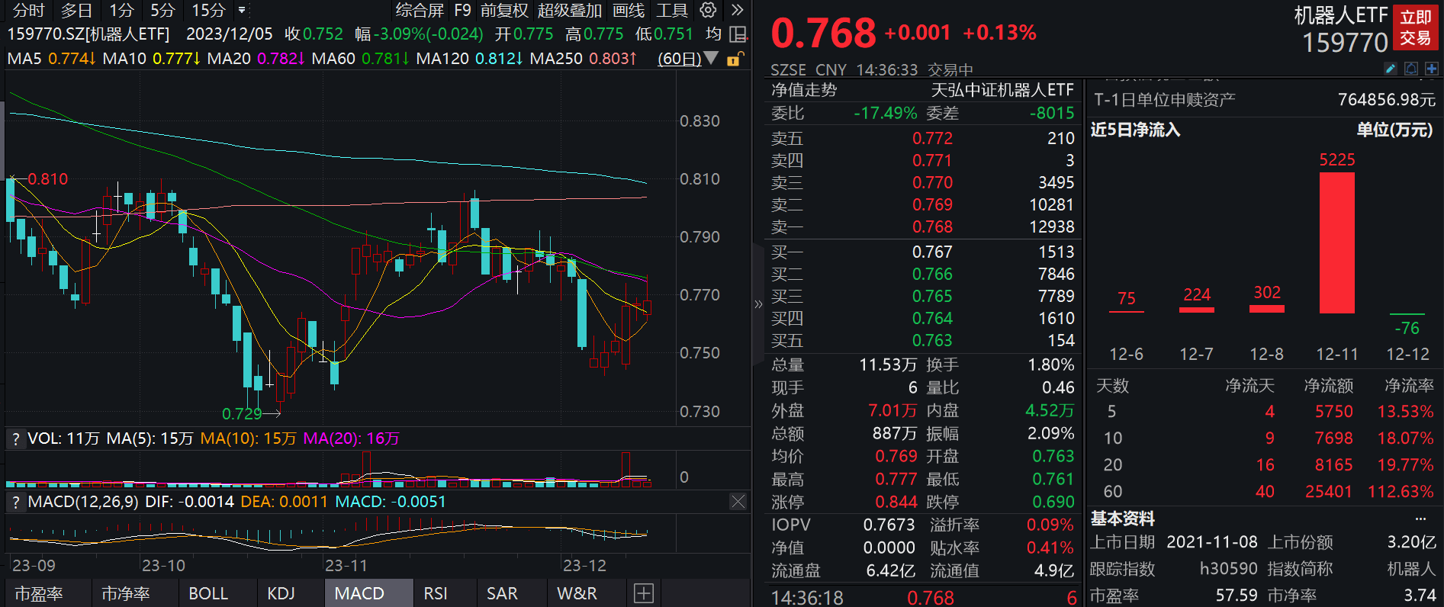Open 前复权 adjustment menu
The image size is (1444, 607).
pyautogui.click(x=504, y=11)
